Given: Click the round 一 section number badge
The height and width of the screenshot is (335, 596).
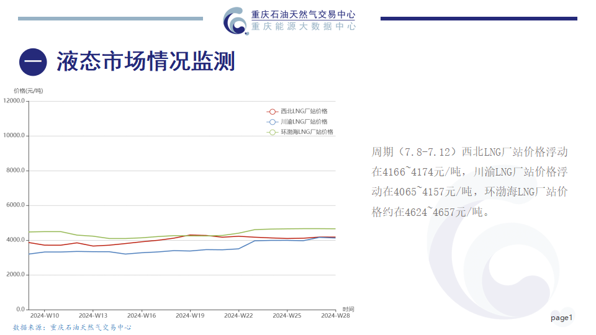Looking at the screenshot, I should click(x=33, y=62).
